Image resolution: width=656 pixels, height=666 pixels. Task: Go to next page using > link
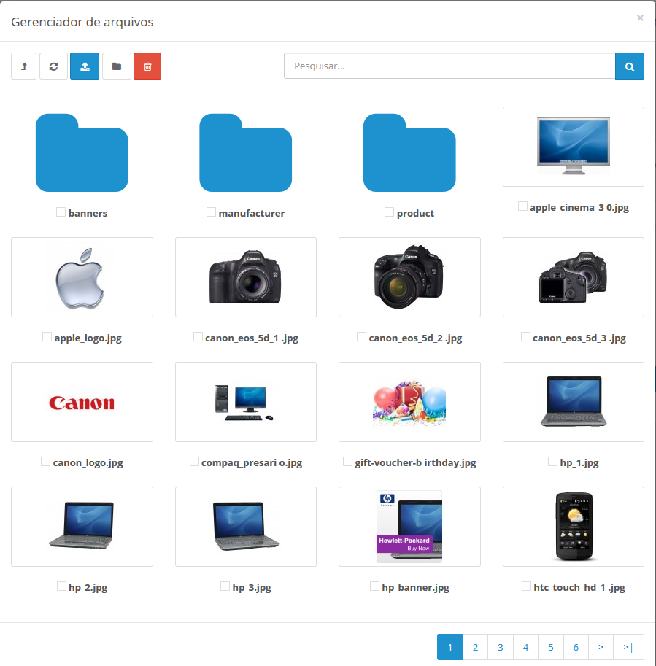[601, 647]
